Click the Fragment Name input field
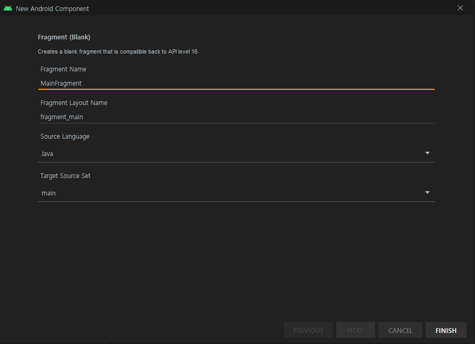 (236, 84)
